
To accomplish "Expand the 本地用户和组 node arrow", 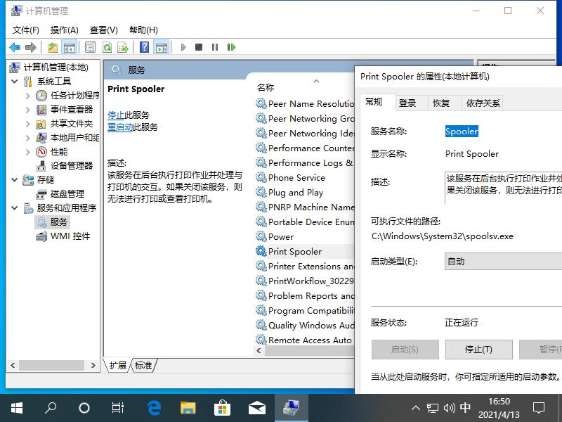I will [x=28, y=137].
